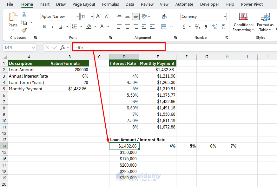Set Bottom Align vertical alignment
Image resolution: width=277 pixels, height=187 pixels.
[x=136, y=17]
